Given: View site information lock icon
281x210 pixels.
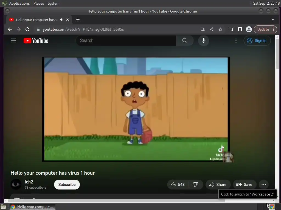Looking at the screenshot, I should tap(38, 29).
